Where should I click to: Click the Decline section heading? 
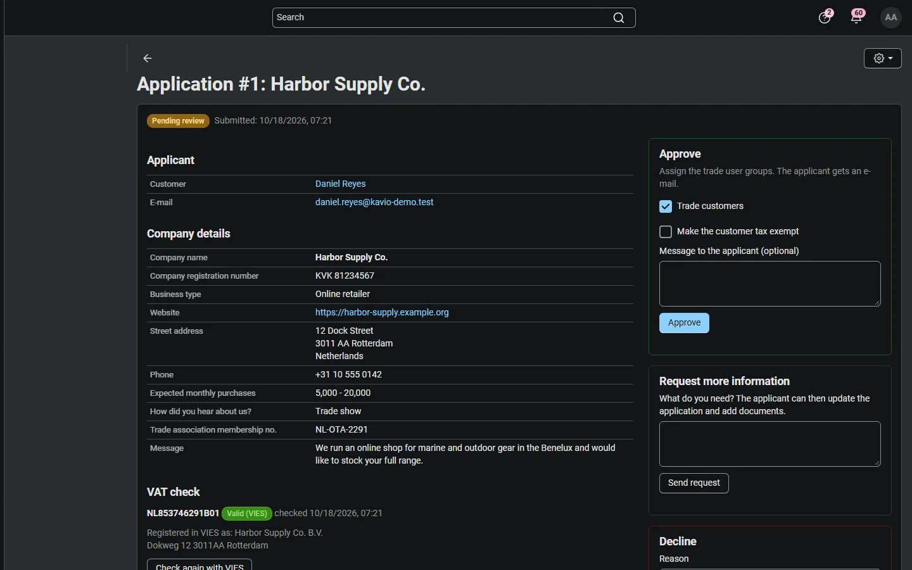(x=678, y=541)
